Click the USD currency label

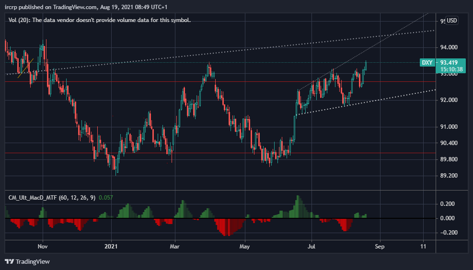(x=451, y=21)
